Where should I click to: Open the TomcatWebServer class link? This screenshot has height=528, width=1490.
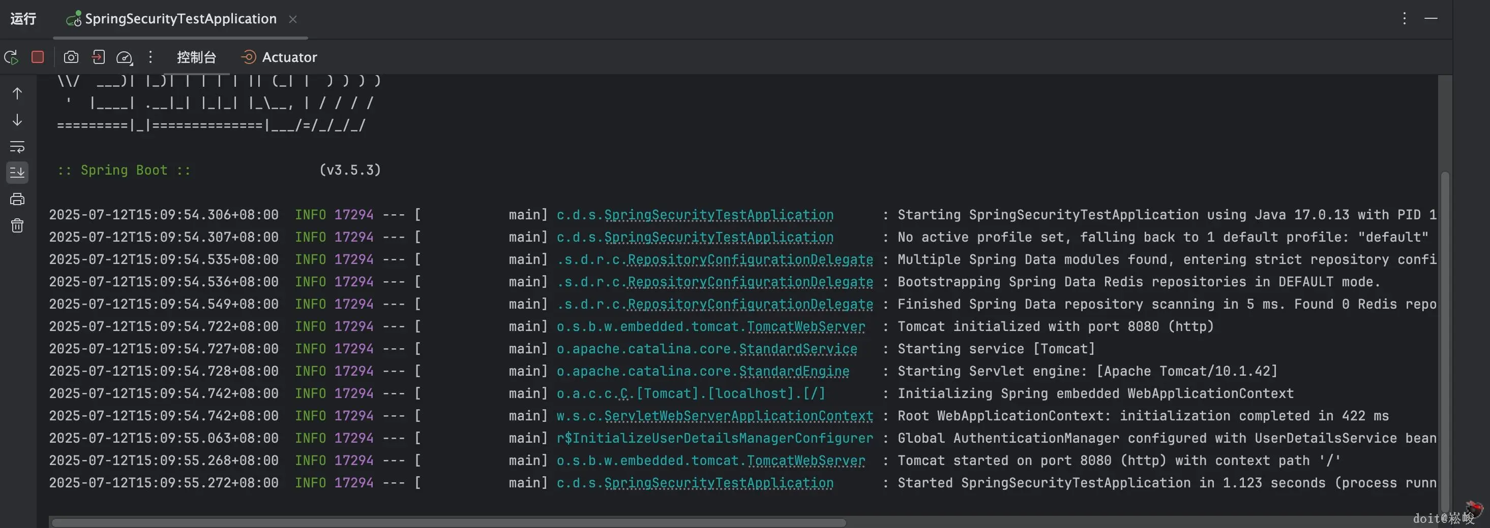[806, 327]
